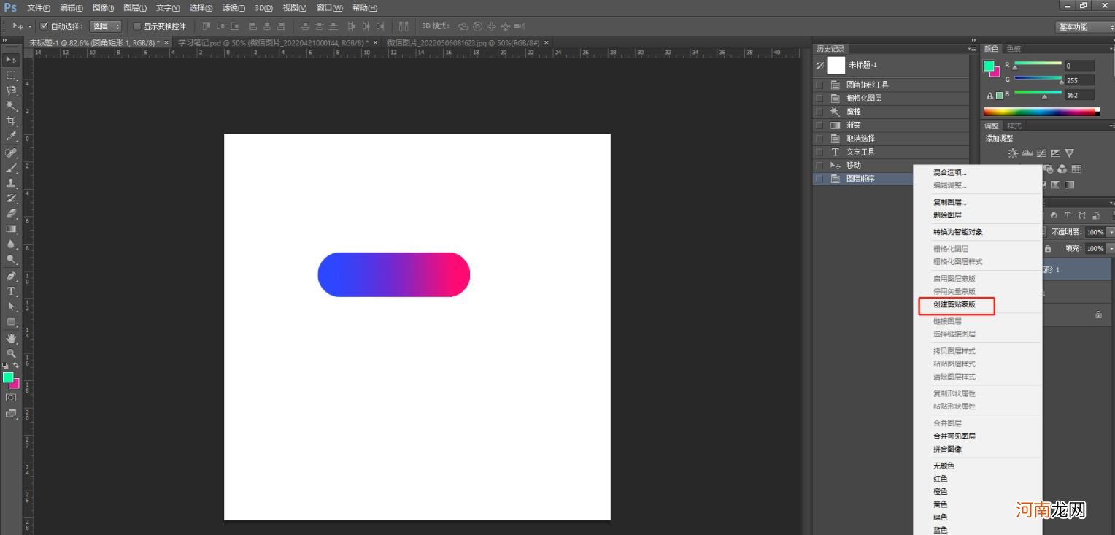Set history brush source at 移动 state
1115x535 pixels.
pos(819,165)
